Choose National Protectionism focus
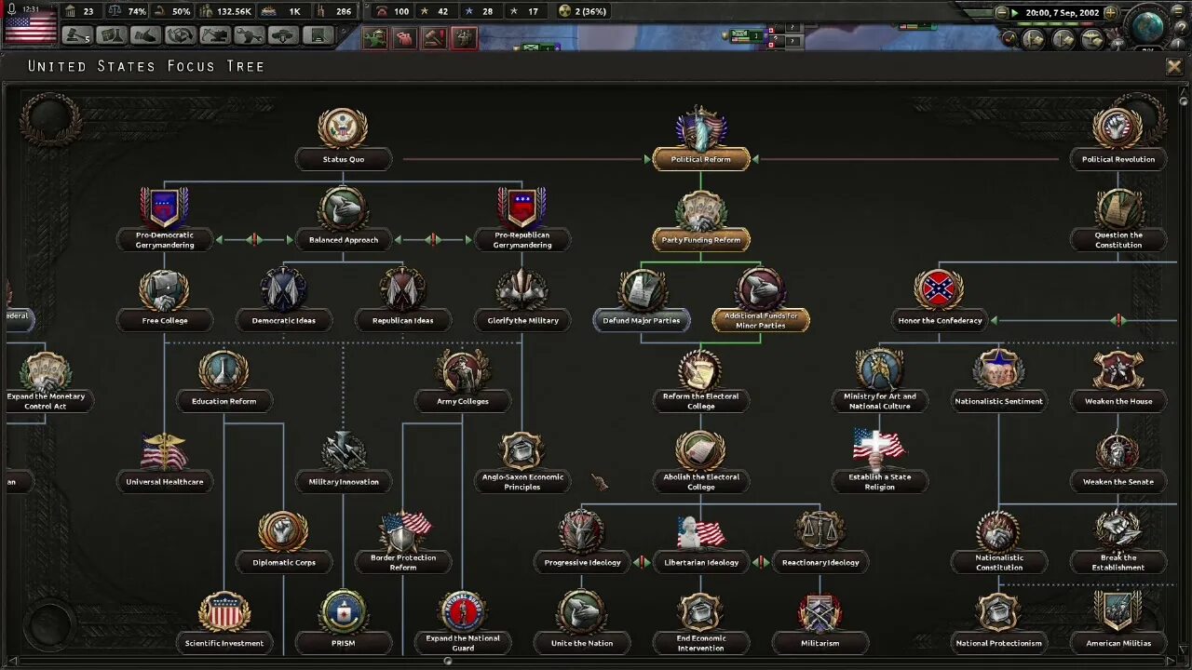This screenshot has height=670, width=1192. (999, 643)
